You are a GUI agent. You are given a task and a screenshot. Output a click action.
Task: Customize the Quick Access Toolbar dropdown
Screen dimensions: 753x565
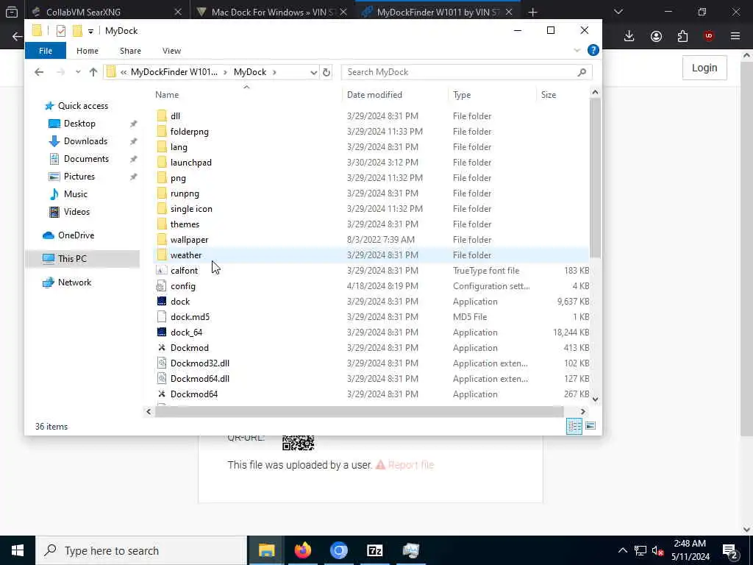[x=90, y=32]
